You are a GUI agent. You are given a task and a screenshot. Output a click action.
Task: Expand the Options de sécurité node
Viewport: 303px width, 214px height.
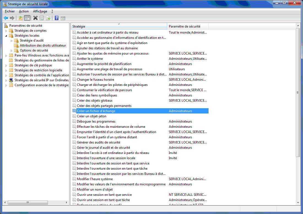click(12, 50)
